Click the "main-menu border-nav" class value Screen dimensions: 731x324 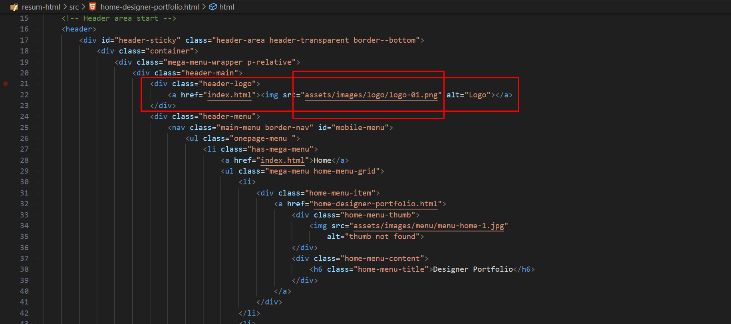265,128
